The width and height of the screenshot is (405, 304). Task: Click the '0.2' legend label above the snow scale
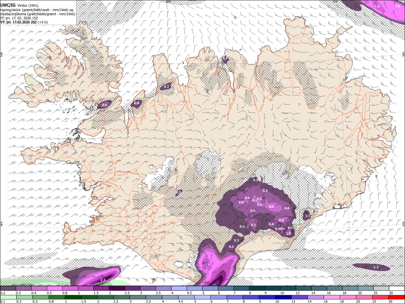pyautogui.click(x=2, y=293)
